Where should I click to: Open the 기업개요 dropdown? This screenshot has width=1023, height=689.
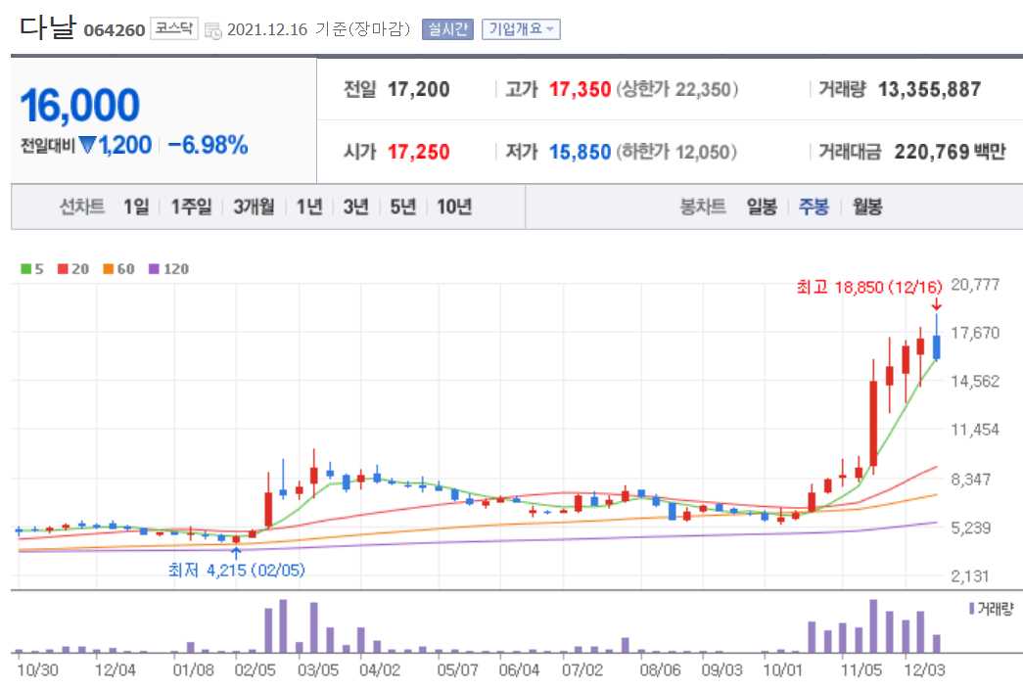point(520,28)
